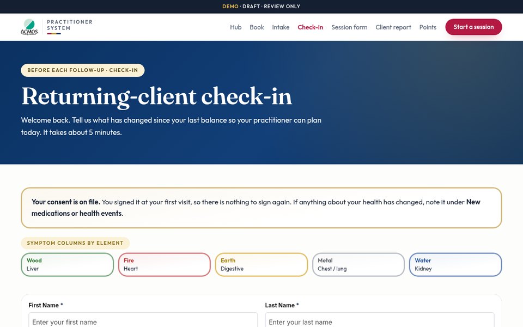The height and width of the screenshot is (327, 523).
Task: Go to the Book page
Action: (x=257, y=27)
